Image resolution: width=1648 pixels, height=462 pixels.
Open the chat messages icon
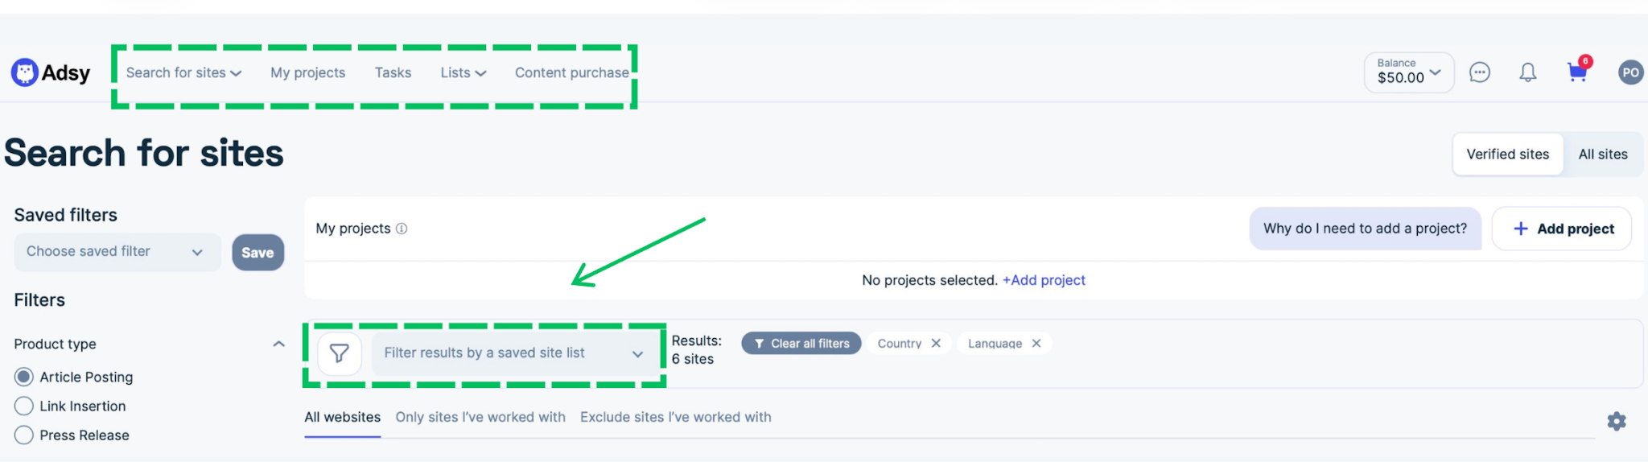point(1479,72)
